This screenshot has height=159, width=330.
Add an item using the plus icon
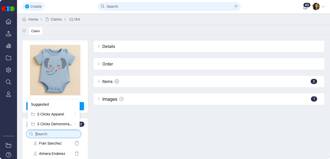(x=117, y=81)
